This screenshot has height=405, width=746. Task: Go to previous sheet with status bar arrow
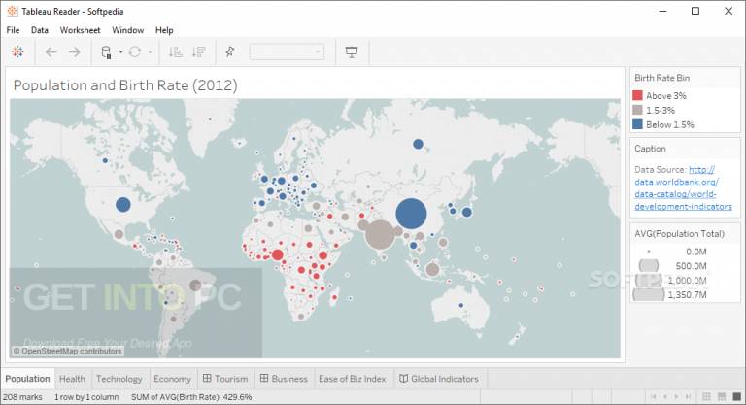[x=665, y=397]
